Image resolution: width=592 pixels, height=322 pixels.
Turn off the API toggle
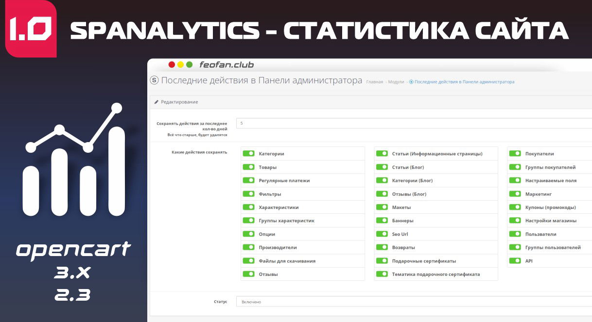click(x=515, y=261)
